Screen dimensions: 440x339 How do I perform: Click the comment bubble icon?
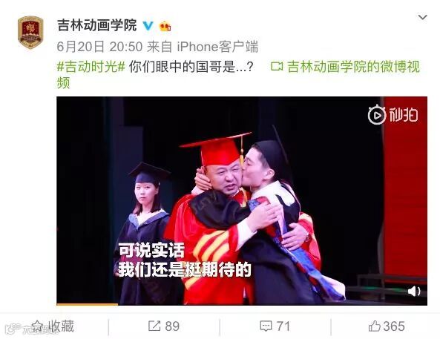coord(266,326)
